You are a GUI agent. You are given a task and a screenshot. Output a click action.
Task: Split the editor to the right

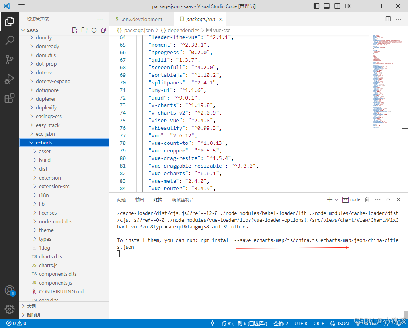[388, 19]
